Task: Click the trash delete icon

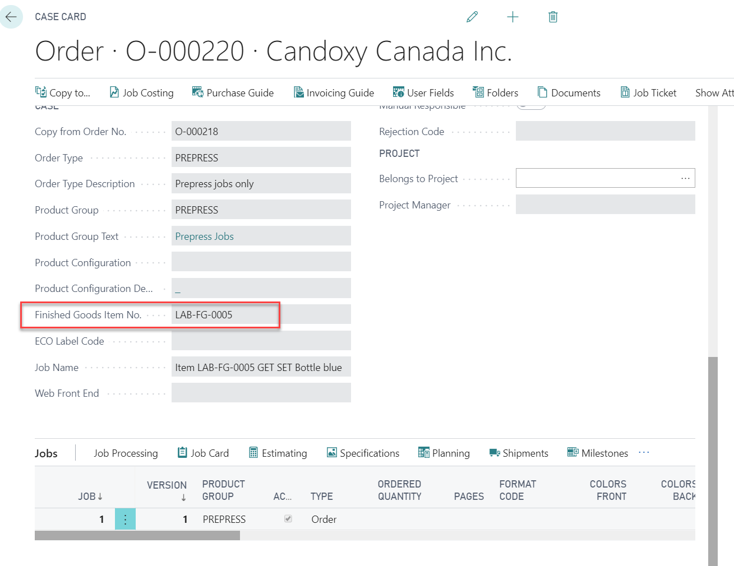Action: (553, 17)
